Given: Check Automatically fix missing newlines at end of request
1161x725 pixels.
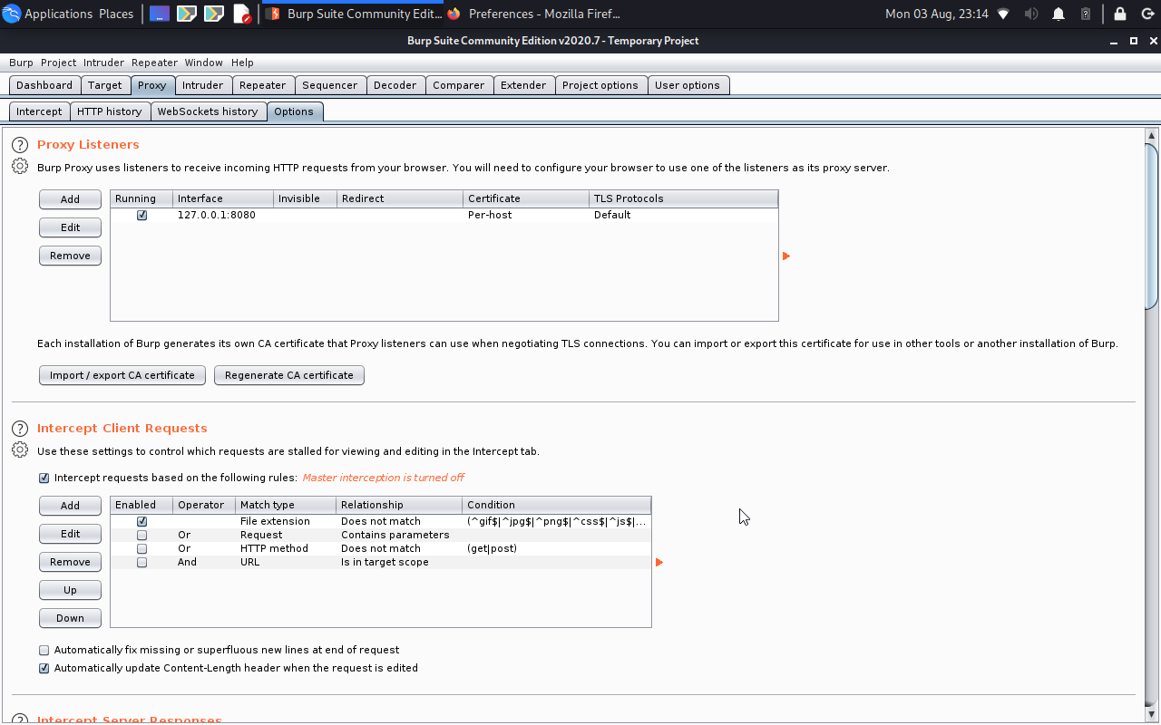Looking at the screenshot, I should pos(44,650).
